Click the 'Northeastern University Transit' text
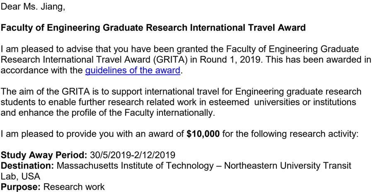Image resolution: width=373 pixels, height=192 pixels. pyautogui.click(x=288, y=166)
